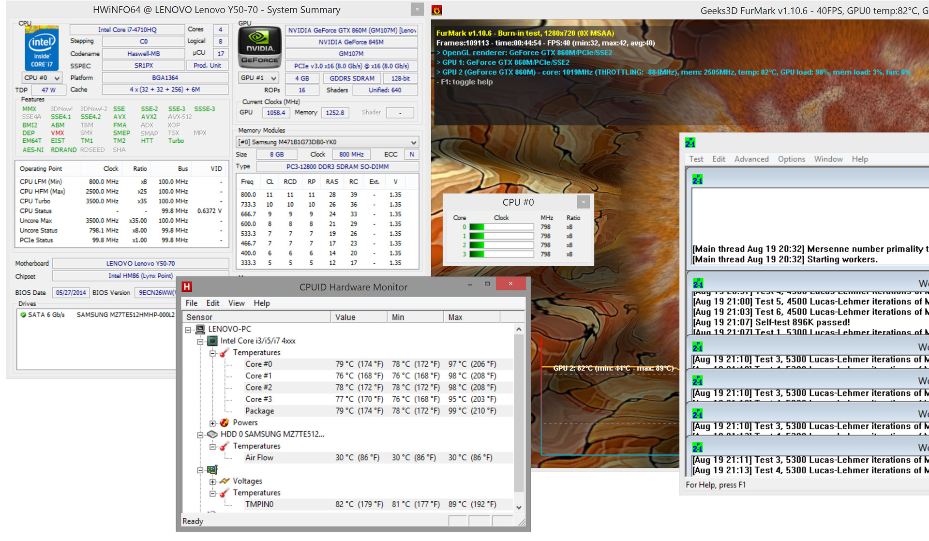Click the Intel Core i7 logo badge
Screen dimensions: 929x541
coord(42,49)
